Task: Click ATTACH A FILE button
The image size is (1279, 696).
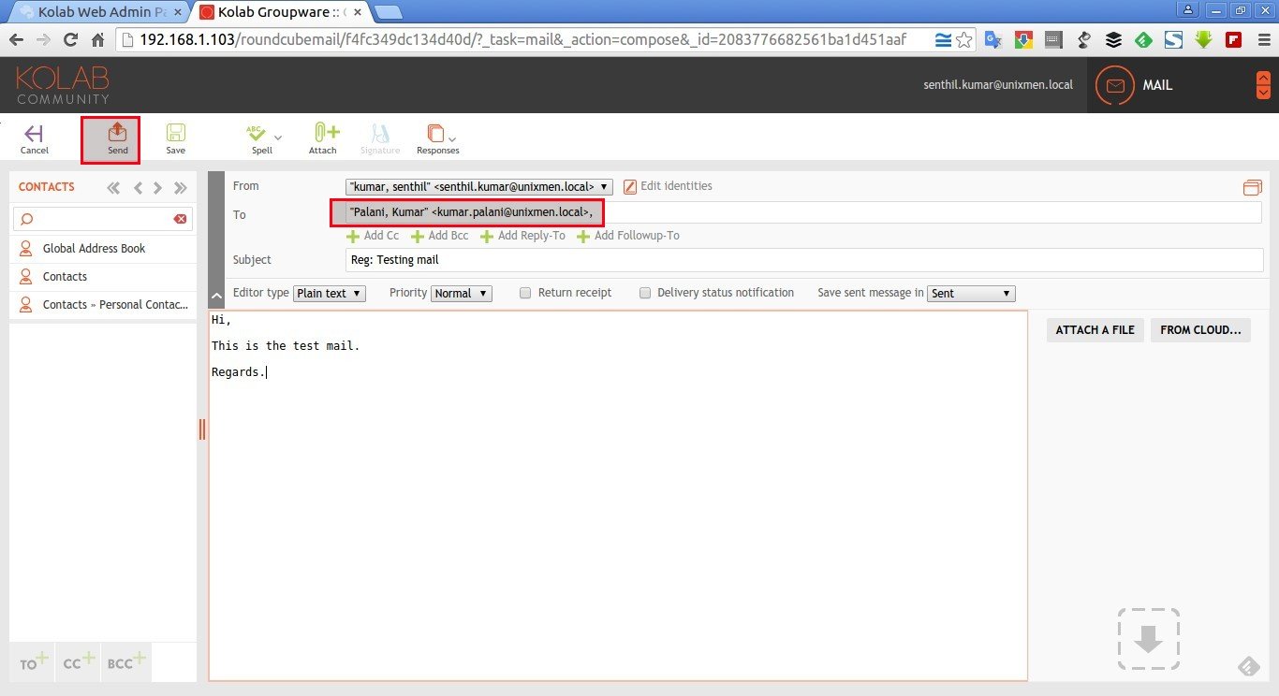Action: point(1095,329)
